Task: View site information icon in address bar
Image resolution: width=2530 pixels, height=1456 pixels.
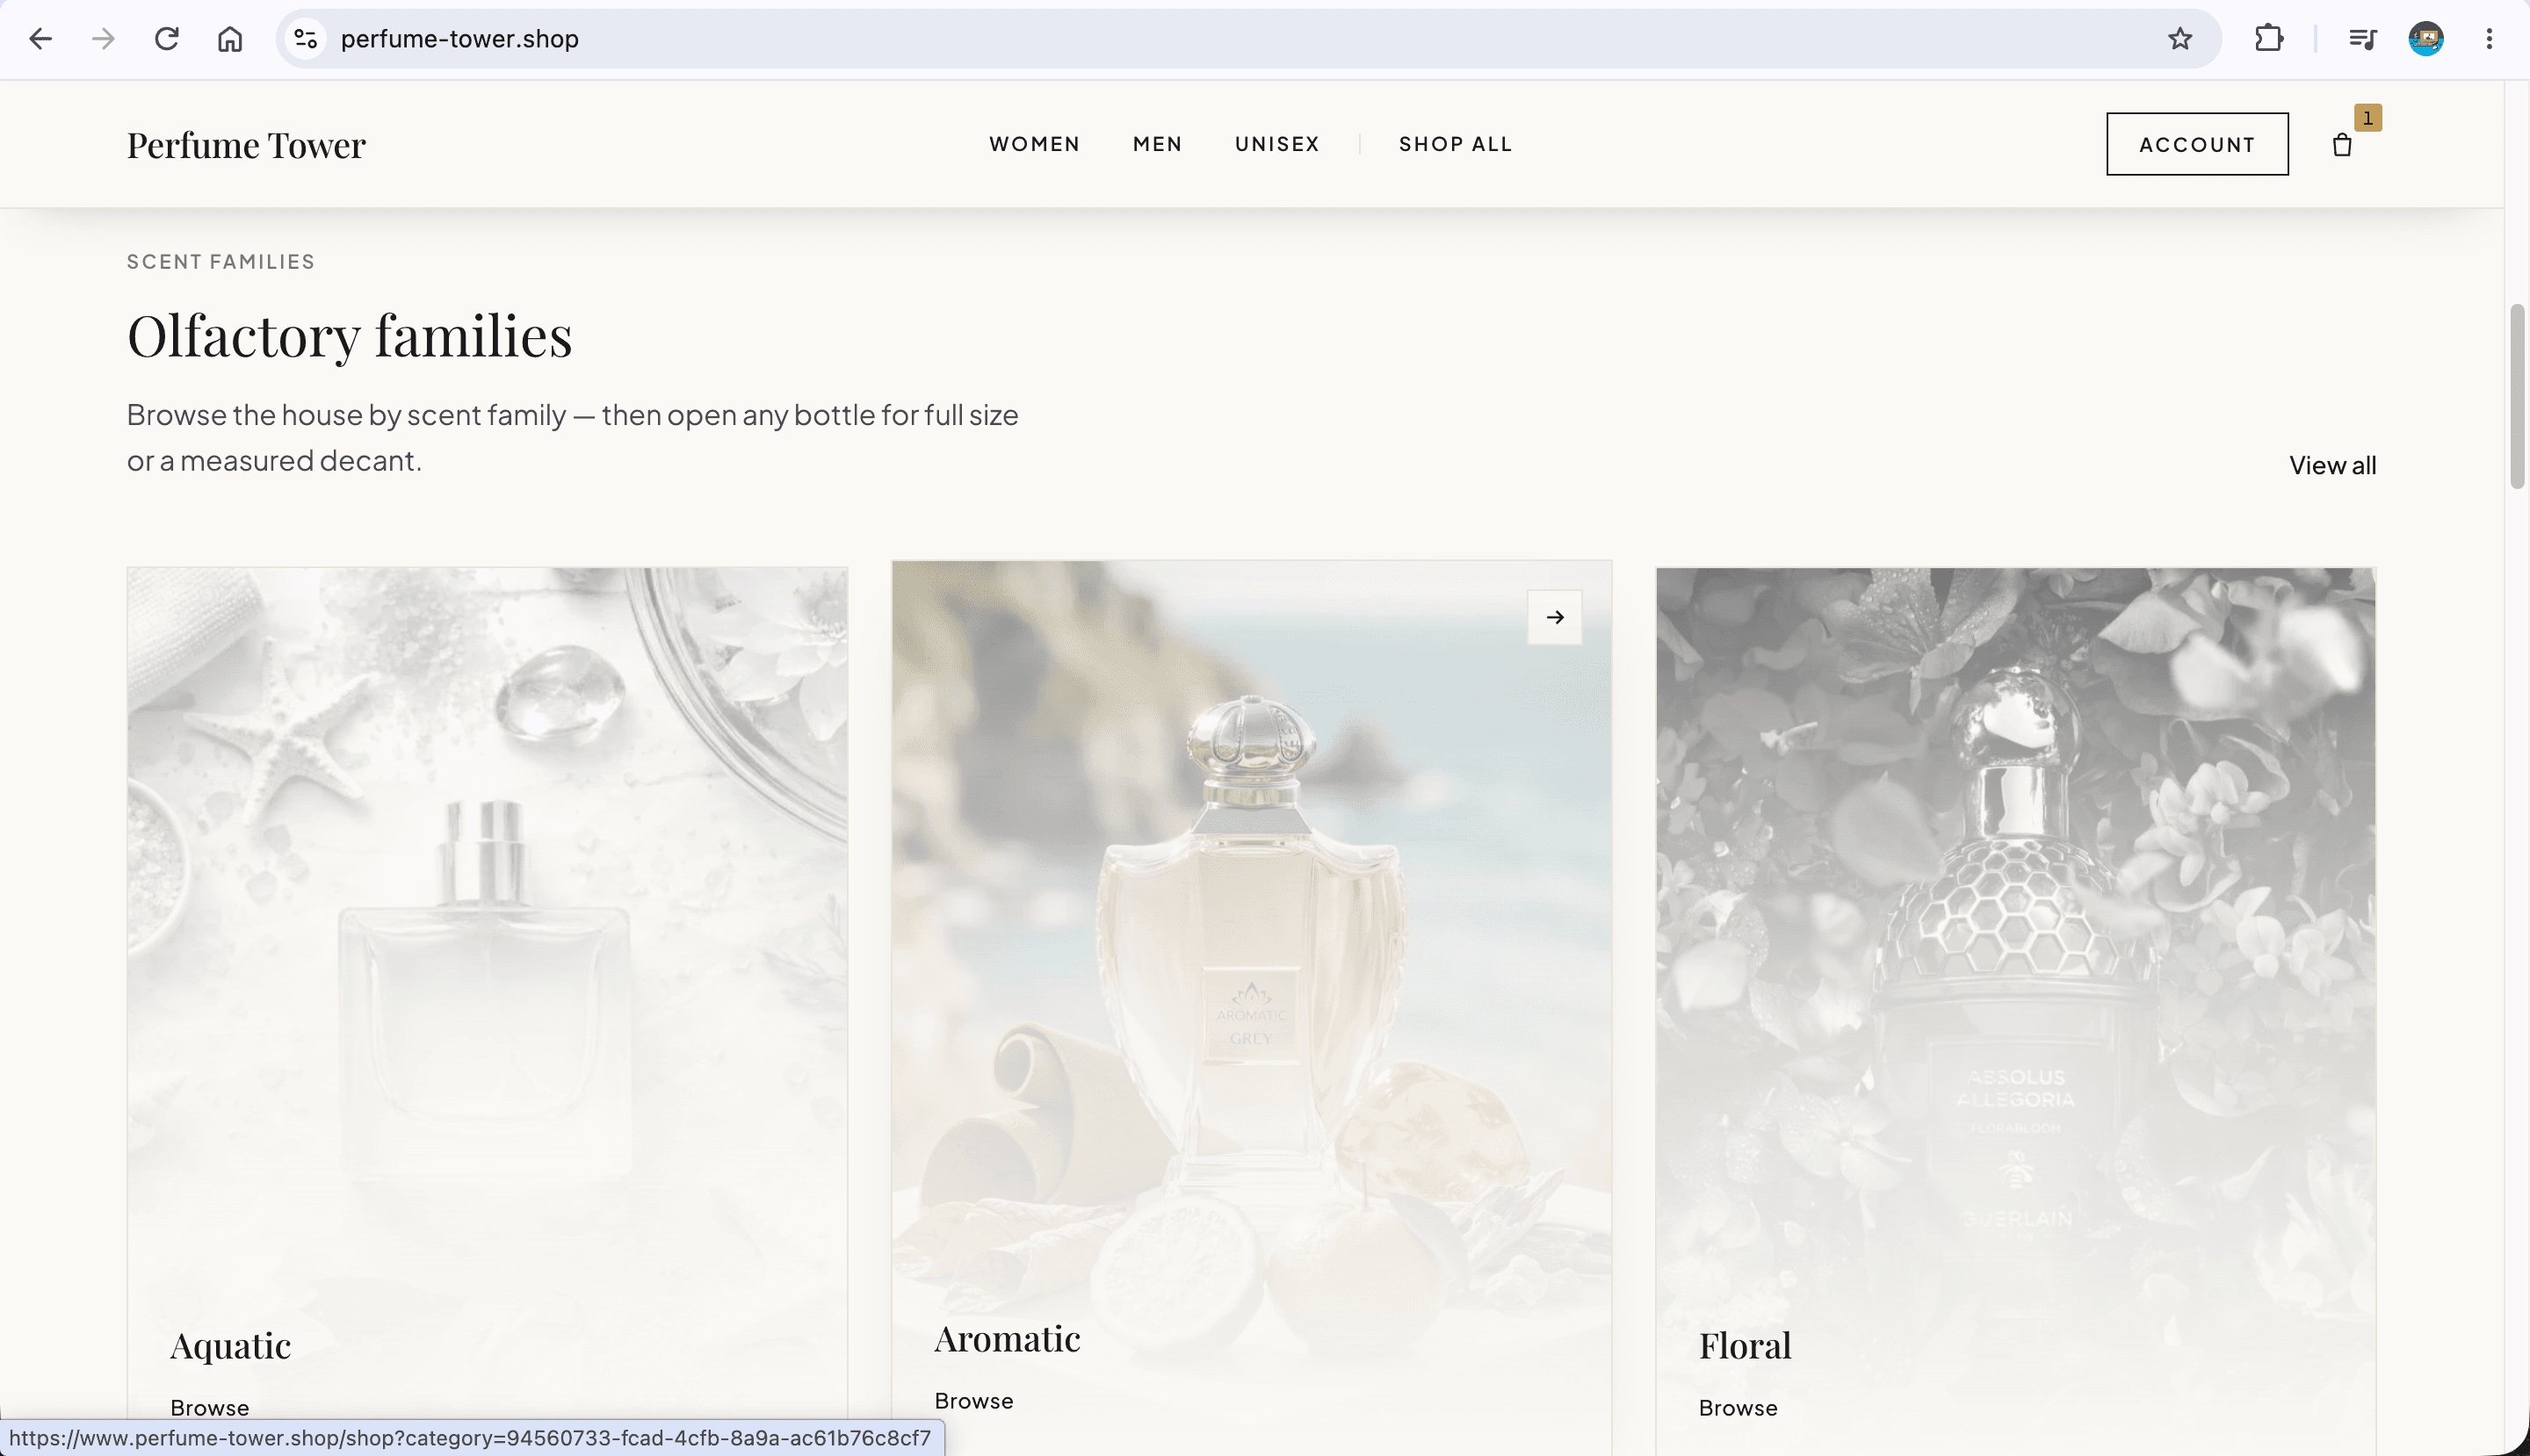Action: [306, 39]
